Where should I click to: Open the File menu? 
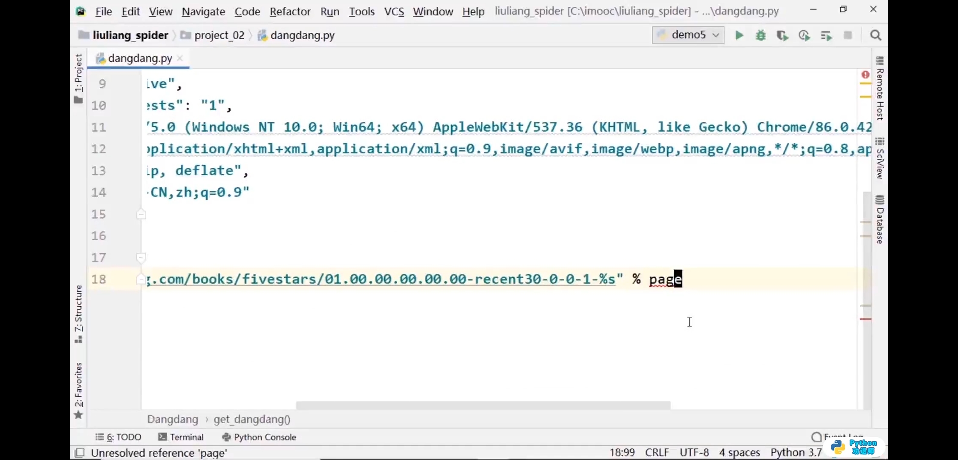point(104,11)
